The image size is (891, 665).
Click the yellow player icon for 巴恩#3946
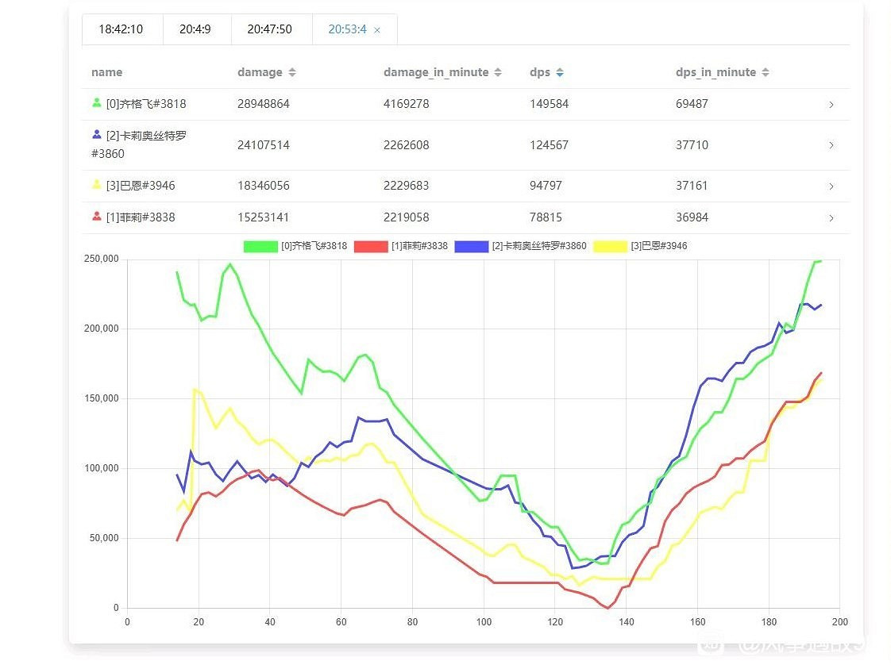[x=97, y=185]
